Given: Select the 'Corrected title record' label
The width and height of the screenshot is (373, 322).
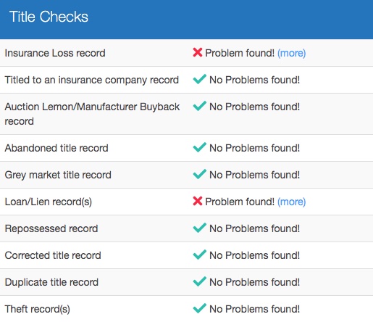Looking at the screenshot, I should [53, 255].
